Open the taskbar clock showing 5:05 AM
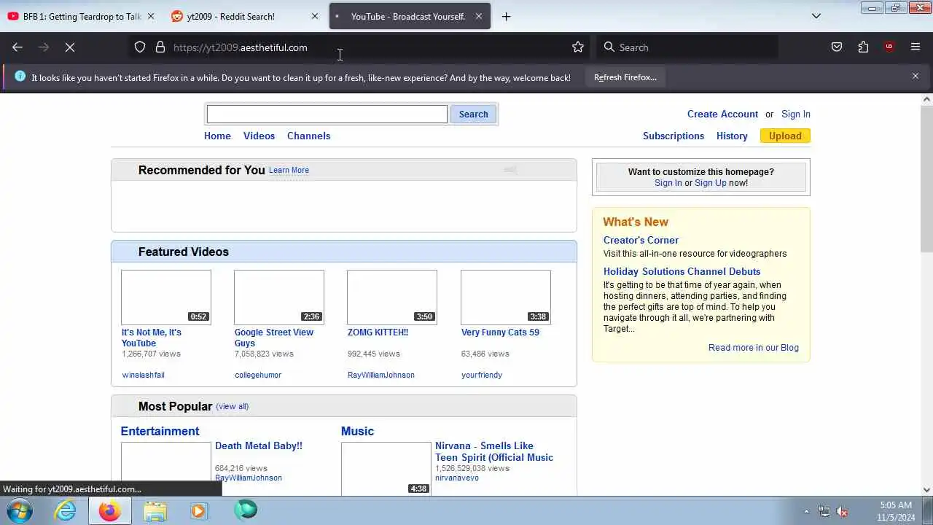The width and height of the screenshot is (933, 525). pos(896,511)
